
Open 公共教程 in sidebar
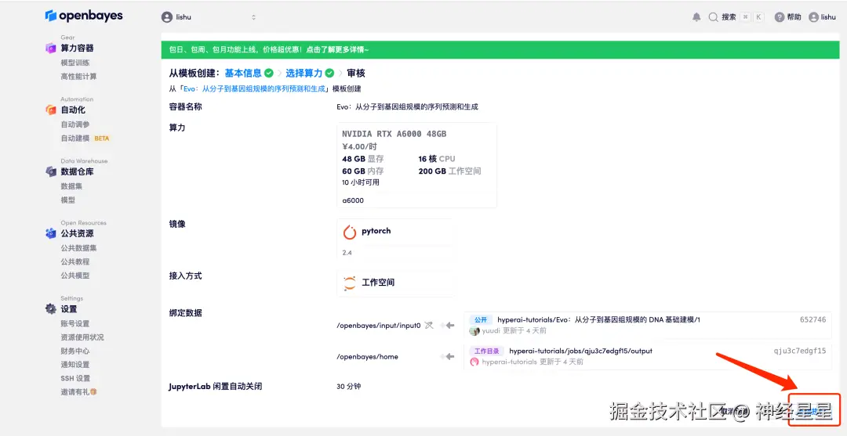pos(75,262)
